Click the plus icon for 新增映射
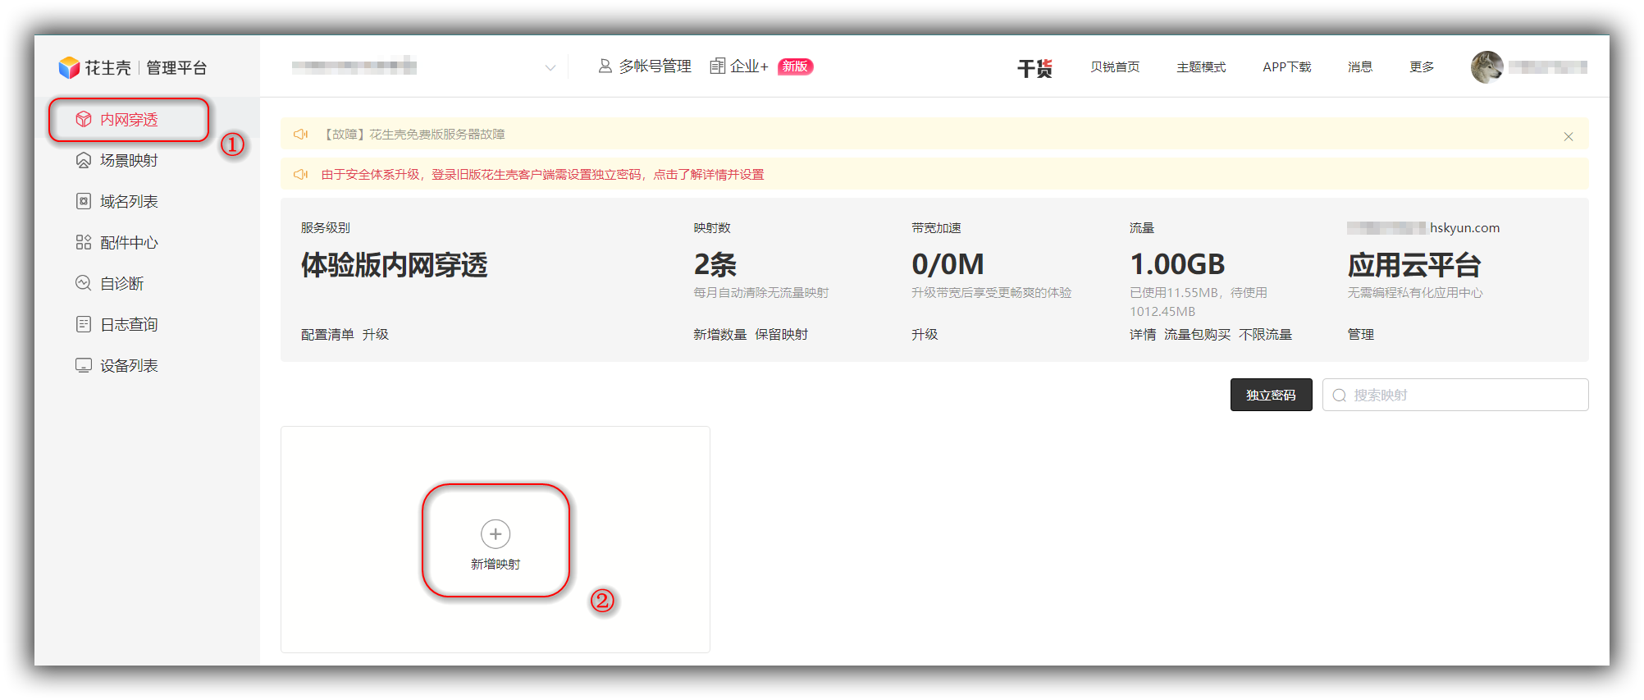 (x=495, y=534)
